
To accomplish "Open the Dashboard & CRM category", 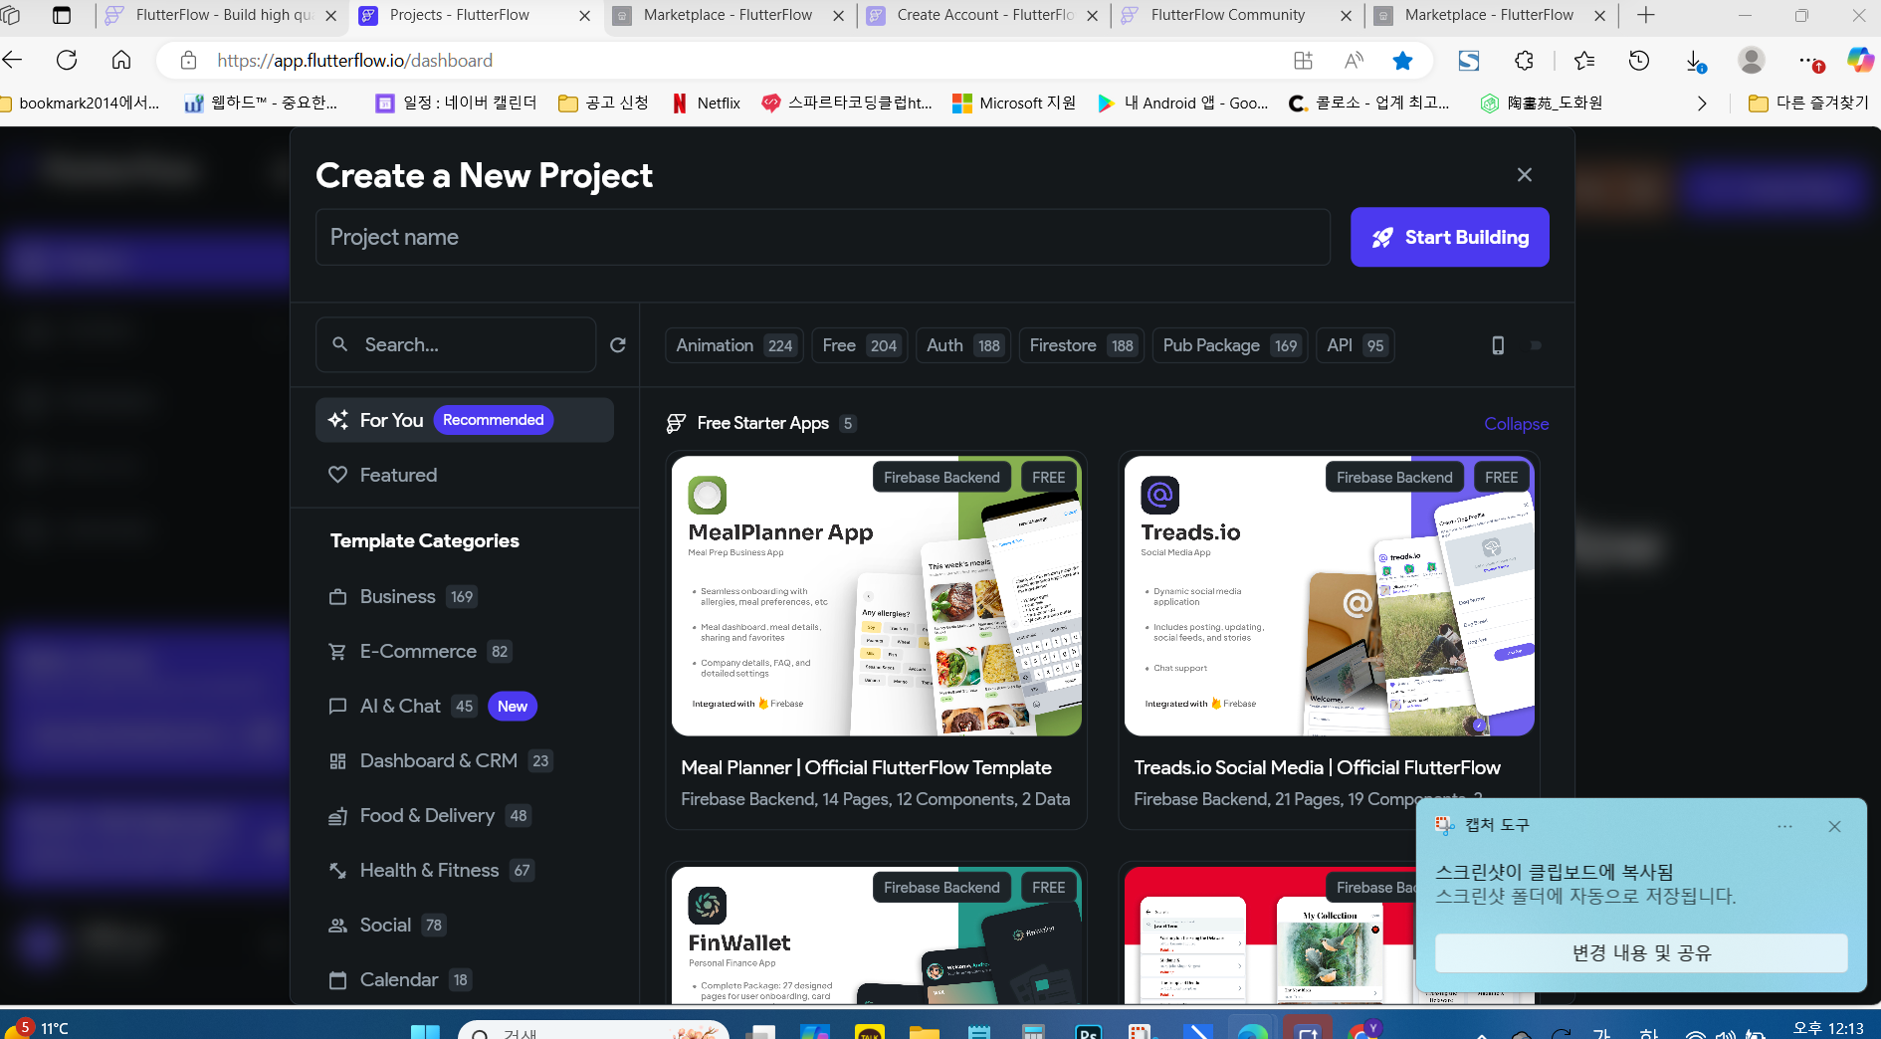I will coord(440,760).
